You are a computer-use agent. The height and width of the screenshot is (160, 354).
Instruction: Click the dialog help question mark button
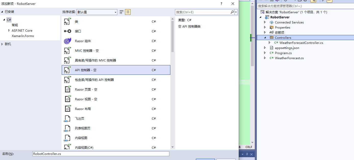coord(221,4)
